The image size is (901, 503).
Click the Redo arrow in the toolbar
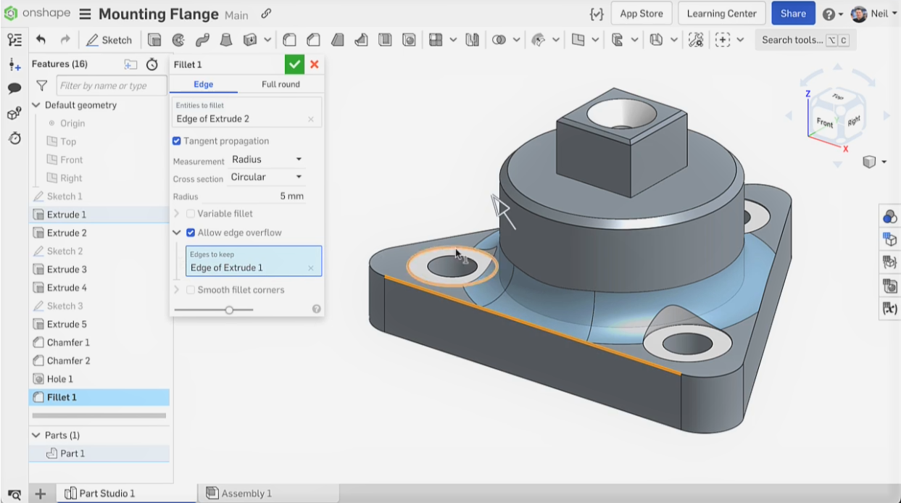pyautogui.click(x=65, y=40)
